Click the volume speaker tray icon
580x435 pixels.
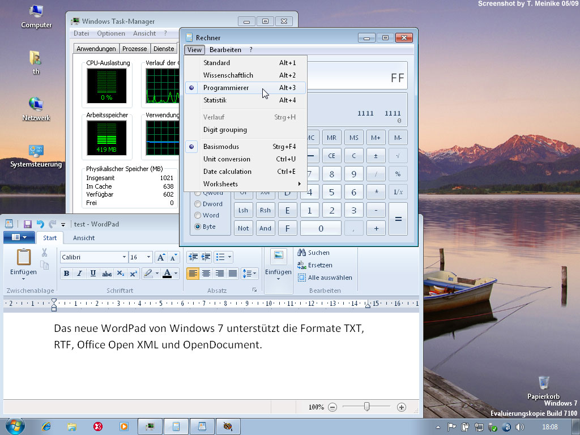point(520,427)
